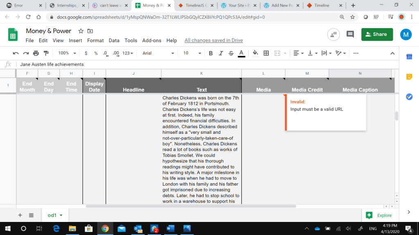Screen dimensions: 419x235
Task: Toggle italic formatting
Action: (221, 53)
